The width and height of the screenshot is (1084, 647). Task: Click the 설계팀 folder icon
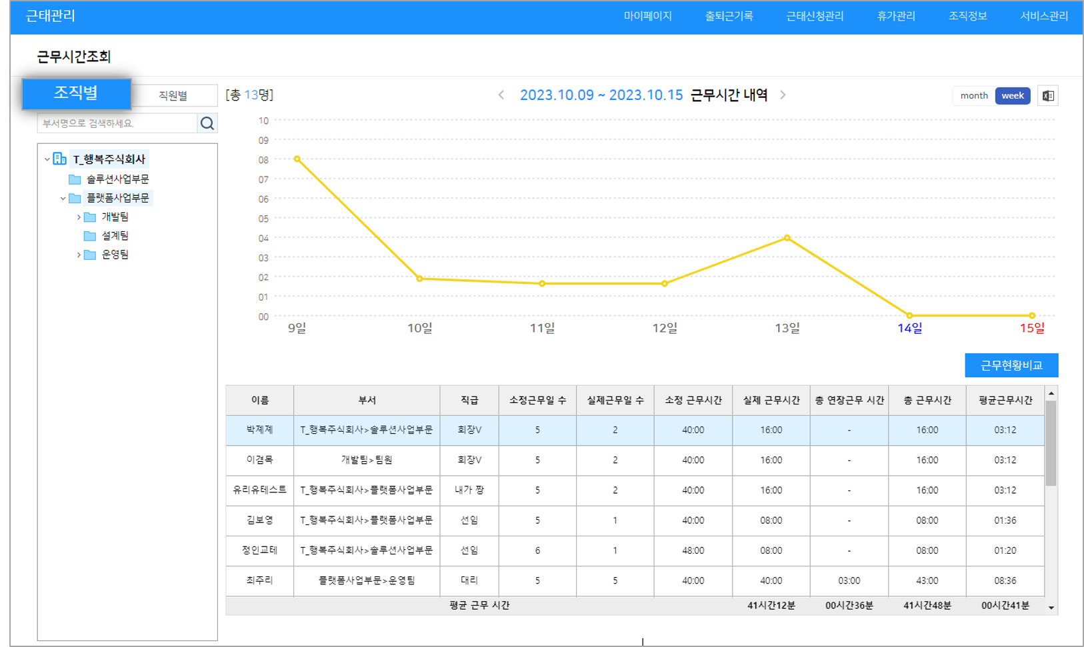click(x=90, y=236)
